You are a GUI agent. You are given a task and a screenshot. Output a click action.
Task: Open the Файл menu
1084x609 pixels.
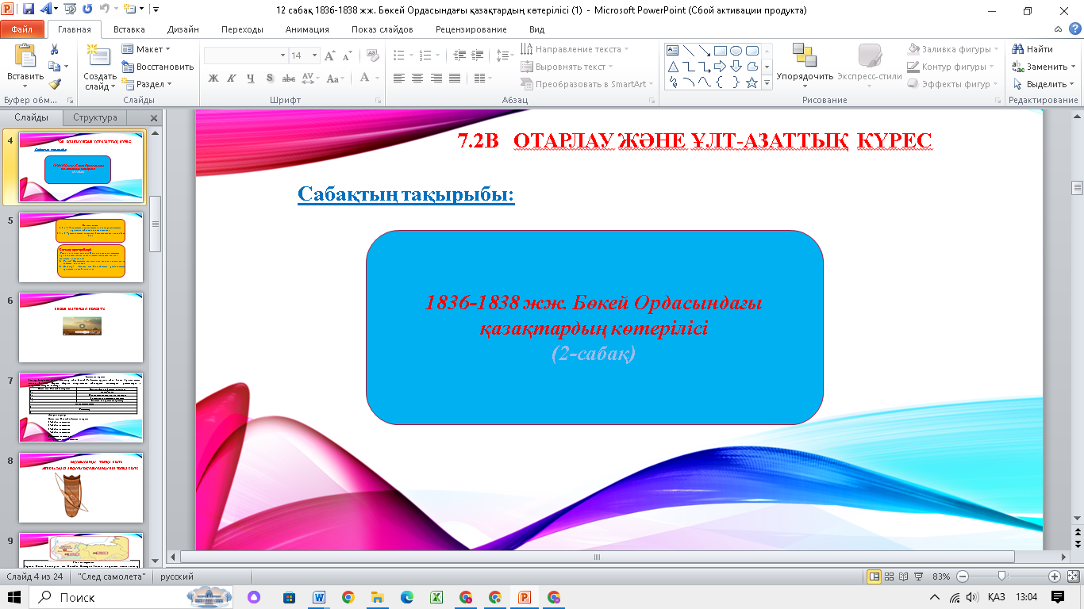tap(22, 29)
